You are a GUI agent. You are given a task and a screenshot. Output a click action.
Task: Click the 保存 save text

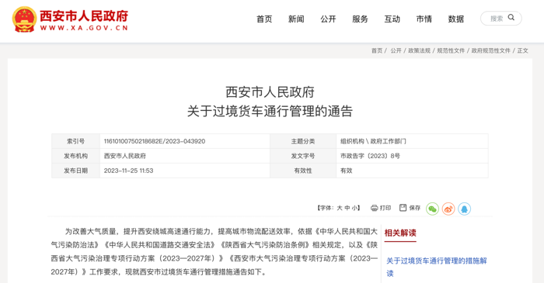[x=414, y=208]
